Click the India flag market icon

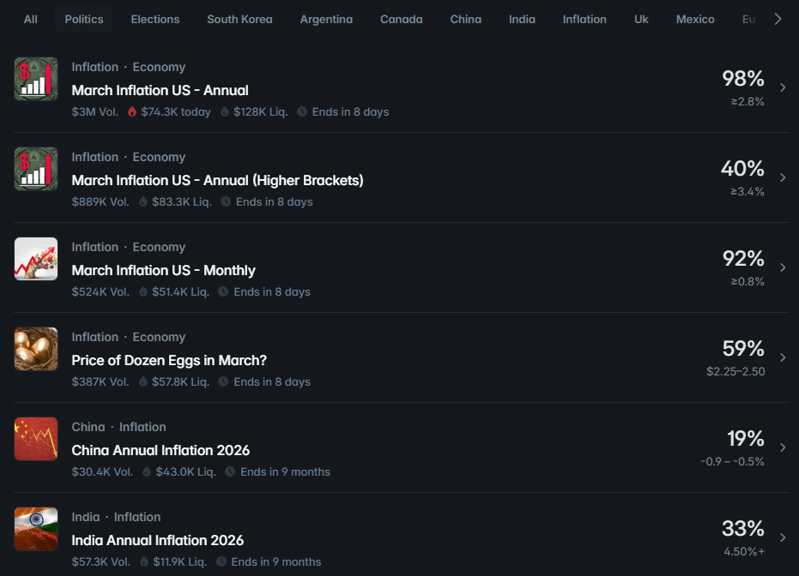[x=36, y=529]
